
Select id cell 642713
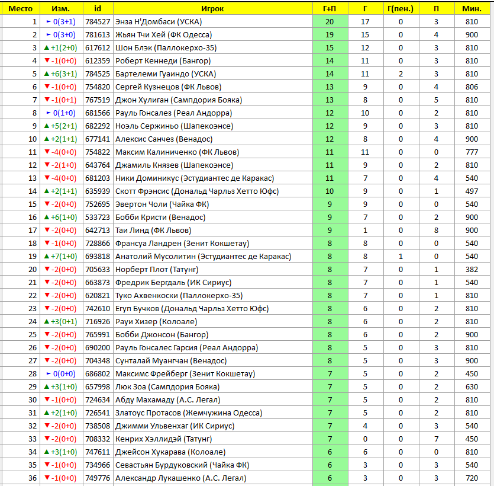click(x=98, y=231)
